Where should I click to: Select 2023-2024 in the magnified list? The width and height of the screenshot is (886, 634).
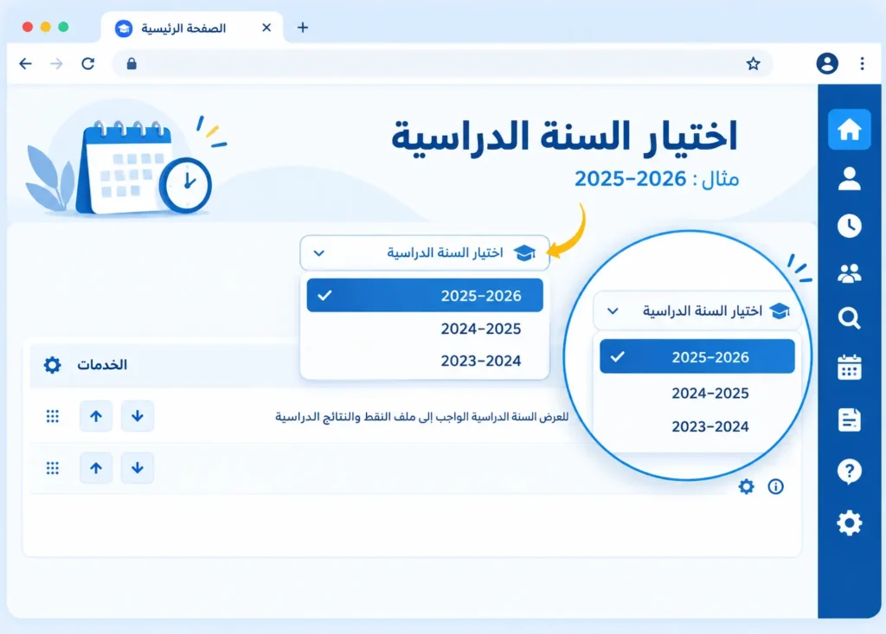[697, 426]
